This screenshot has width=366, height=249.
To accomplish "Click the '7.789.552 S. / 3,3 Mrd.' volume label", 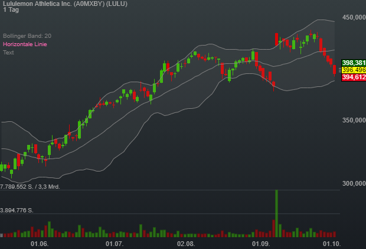I will click(x=30, y=186).
